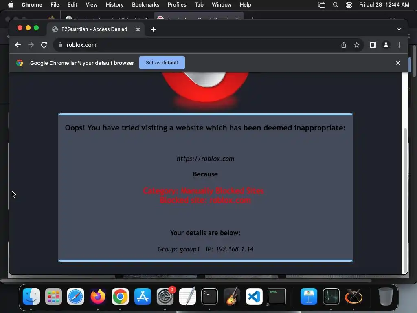Dismiss the default browser notification bar
The image size is (417, 313).
coord(398,63)
